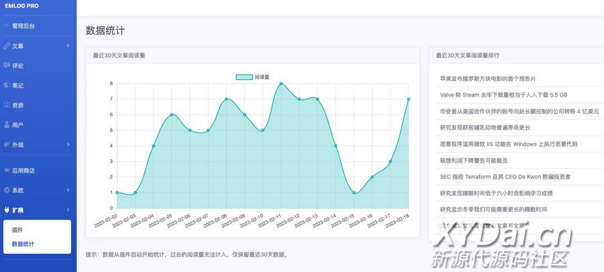Expand the 系统 submenu chevron
Viewport: 604px width, 272px height.
tap(68, 190)
